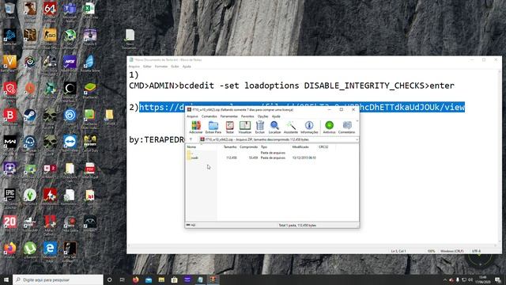
Task: Open the Ubisoft Connect desktop shortcut
Action: point(70,116)
